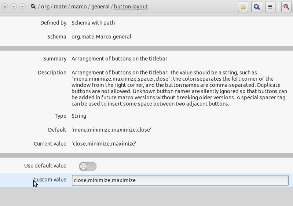Open the hamburger menu button
This screenshot has height=206, width=293.
[x=270, y=7]
